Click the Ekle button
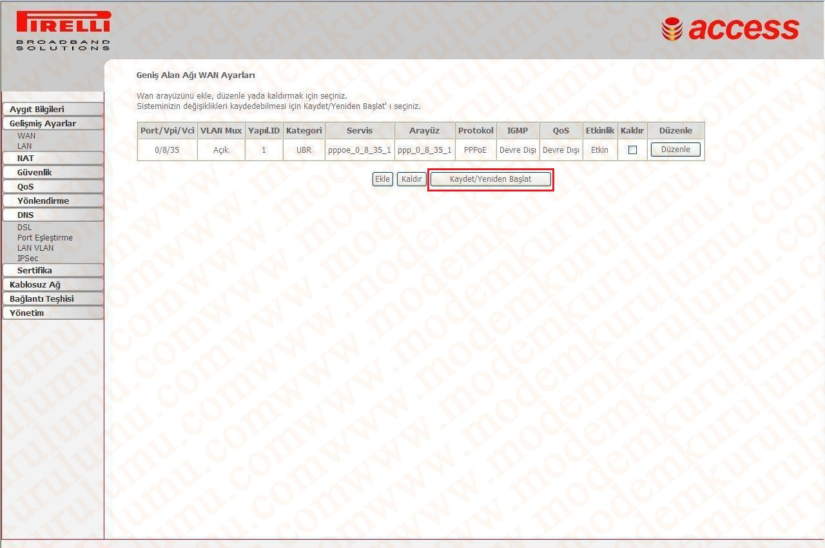 383,179
